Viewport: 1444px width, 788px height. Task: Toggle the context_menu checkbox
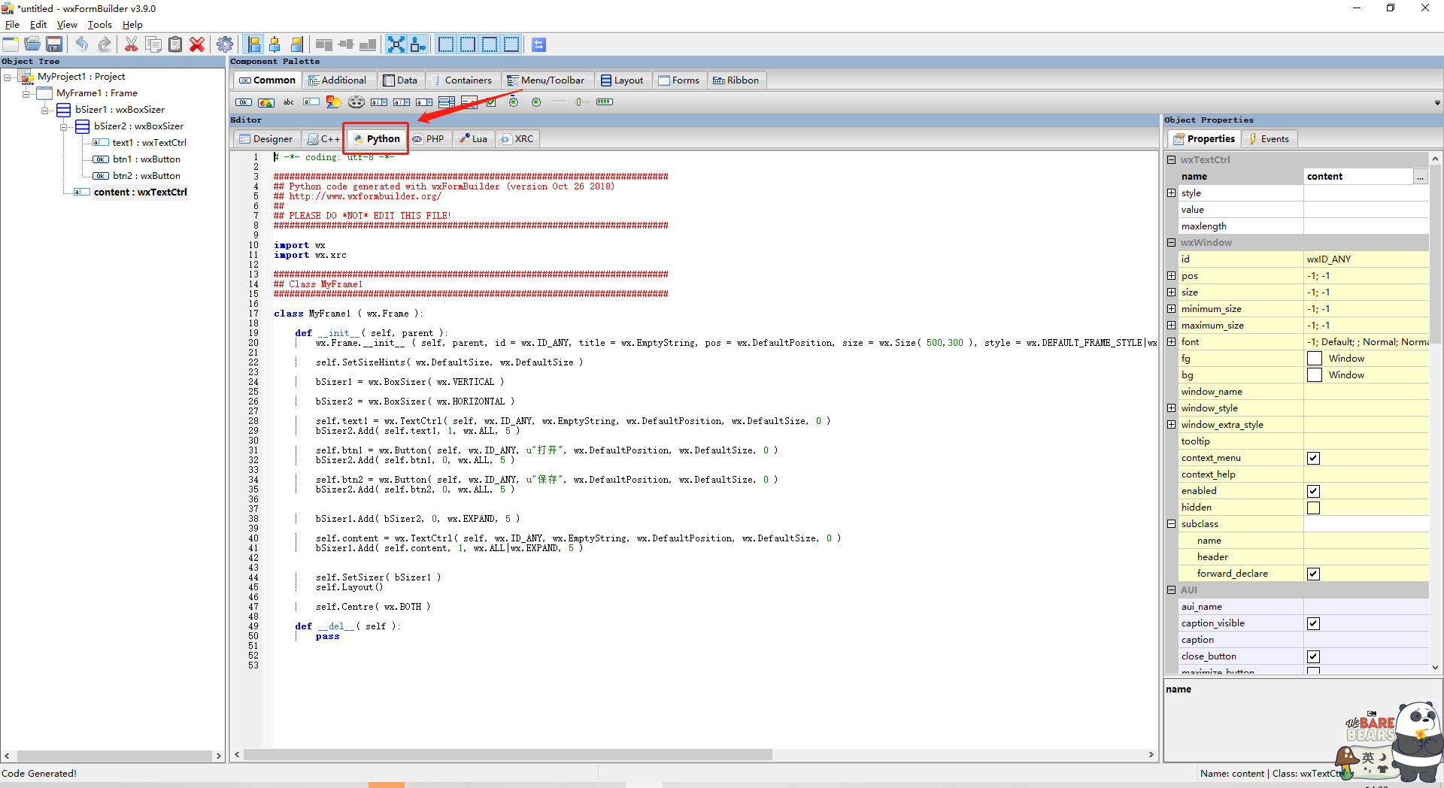pos(1313,458)
